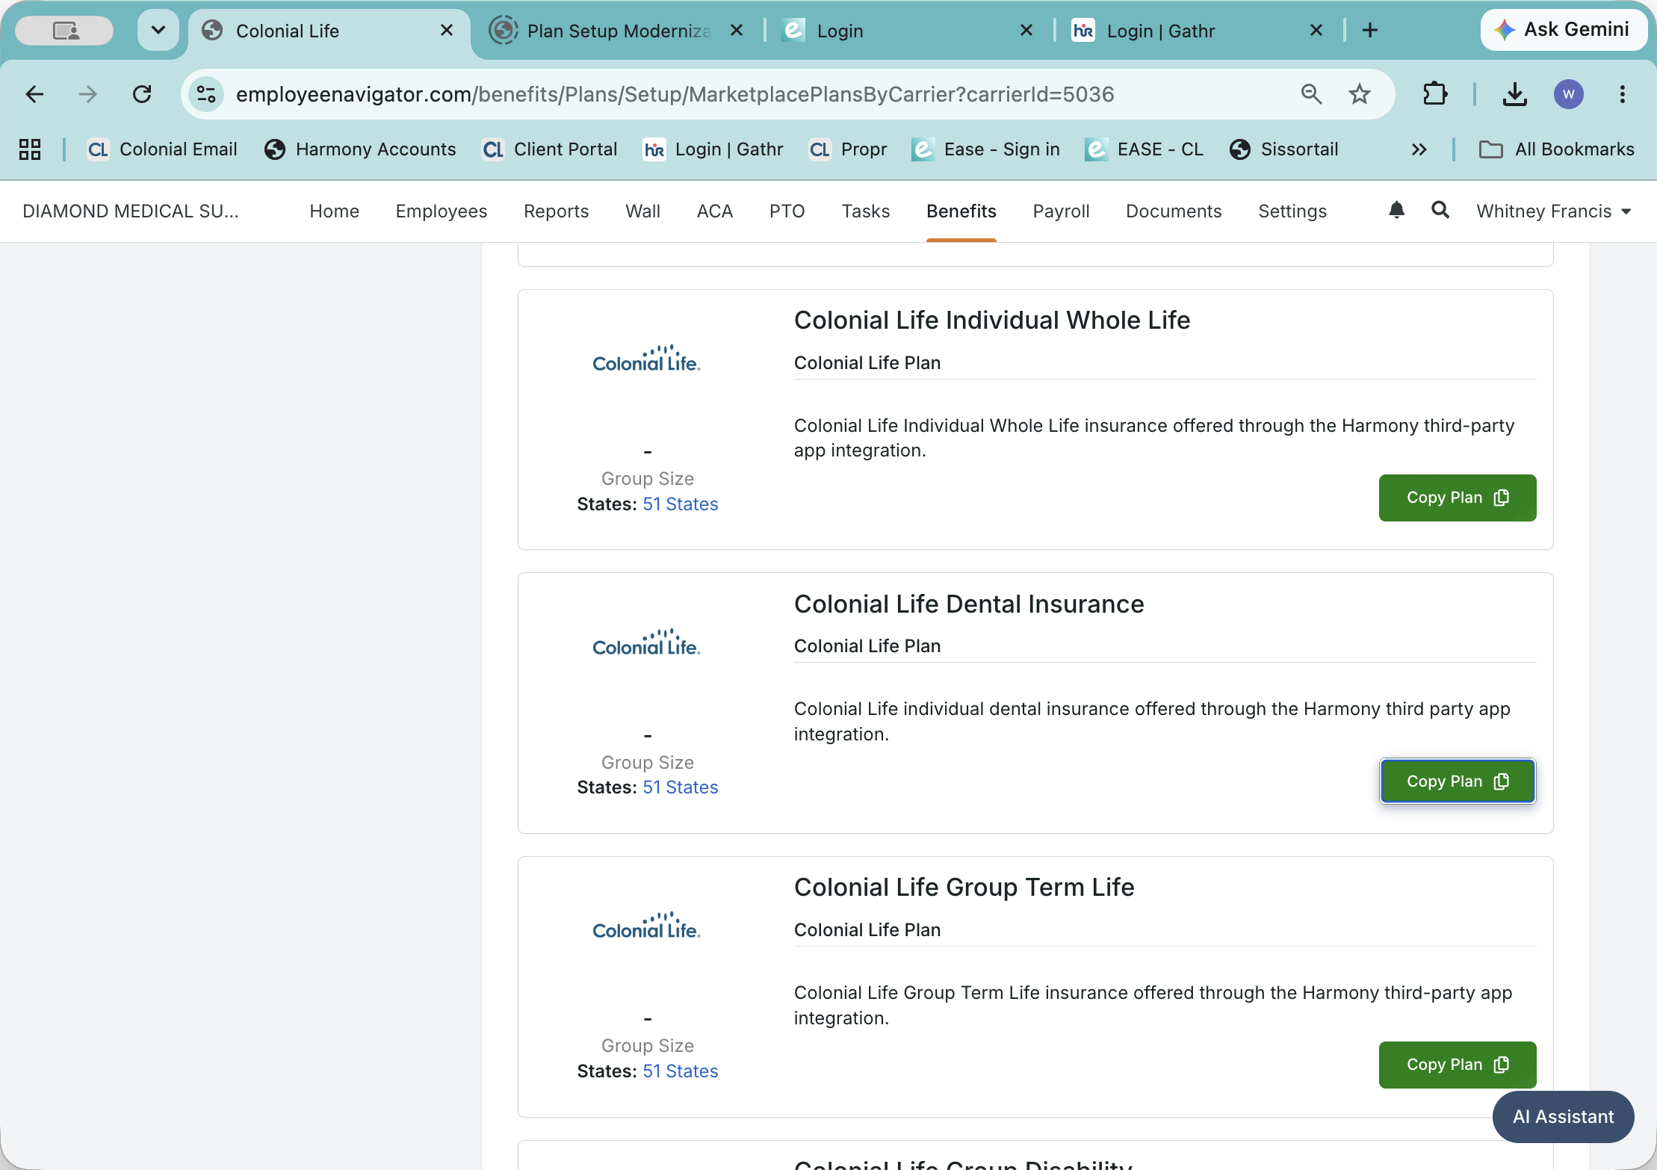Show hidden bookmarks with double chevron
This screenshot has height=1170, width=1657.
(x=1419, y=149)
